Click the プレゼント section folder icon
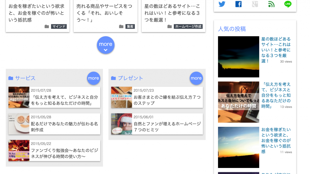This screenshot has width=310, height=174. pyautogui.click(x=113, y=78)
